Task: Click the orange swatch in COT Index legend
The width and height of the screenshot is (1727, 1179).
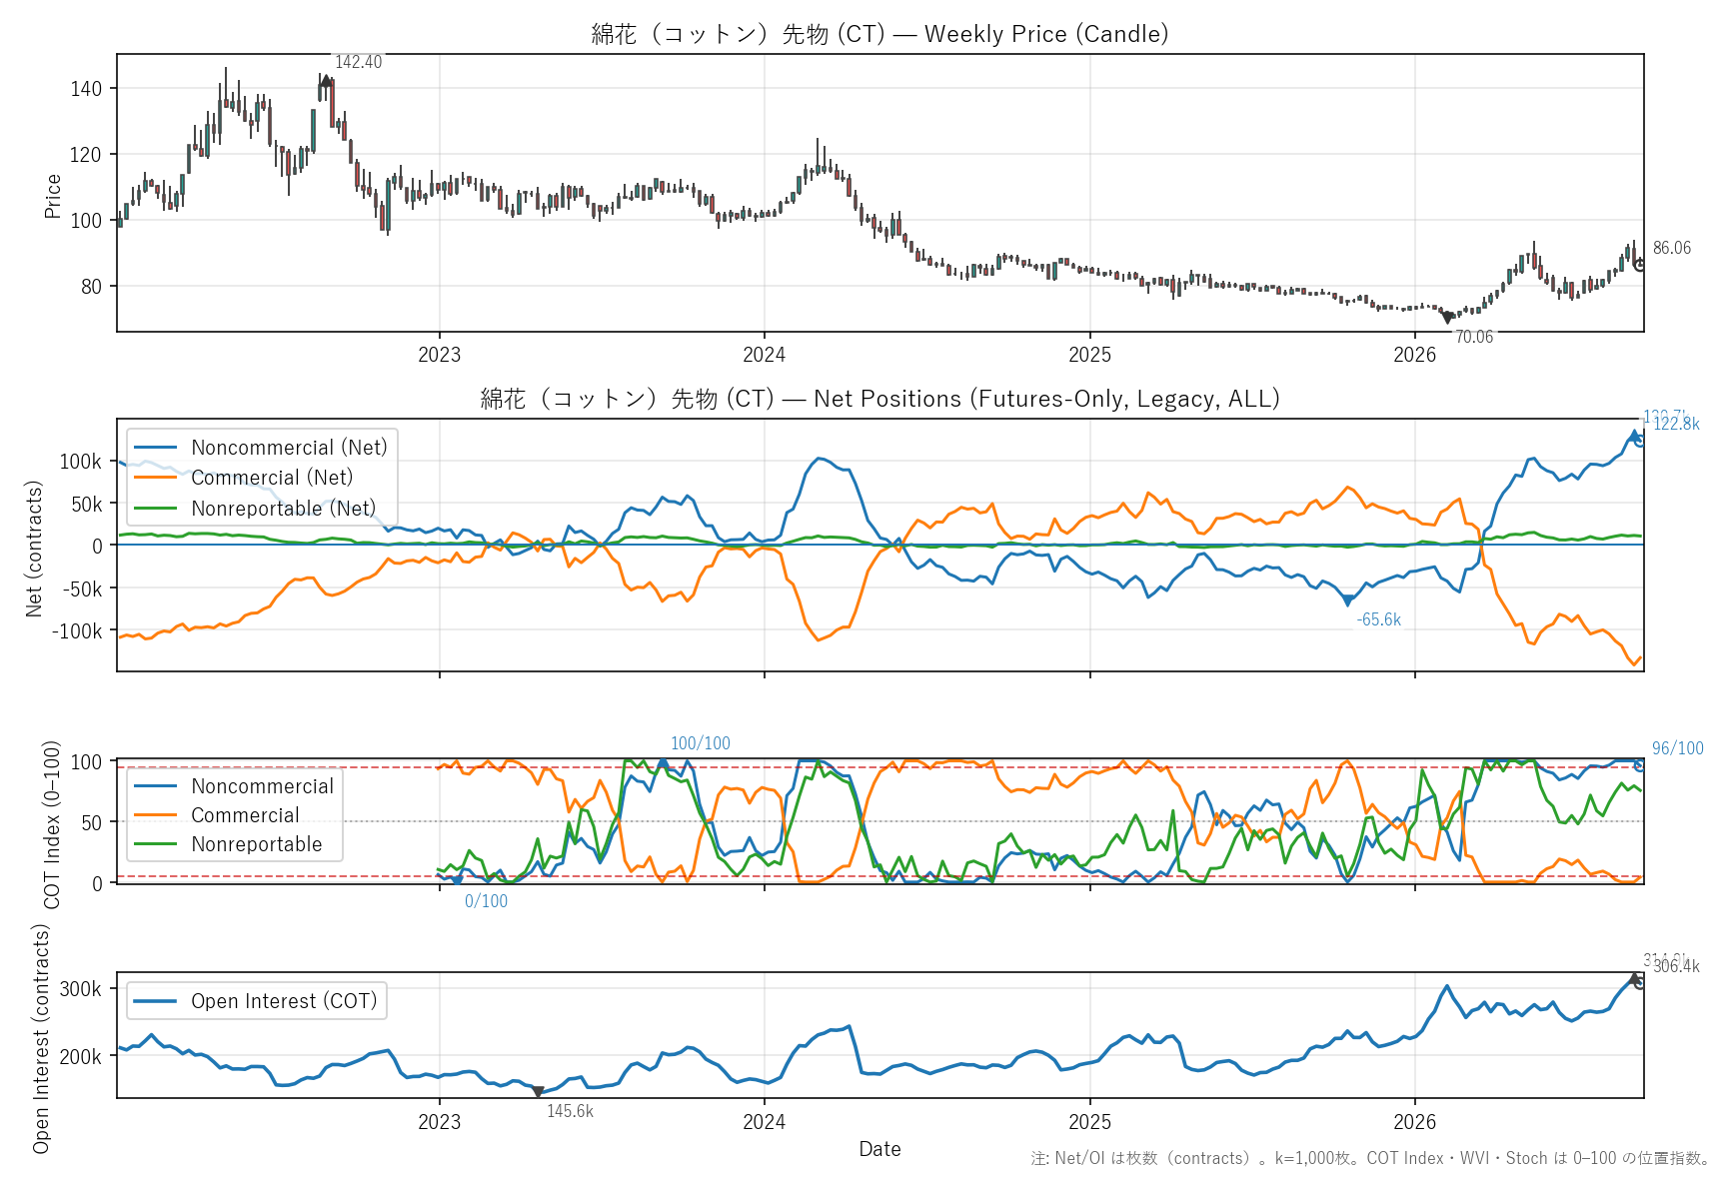Action: (x=156, y=815)
